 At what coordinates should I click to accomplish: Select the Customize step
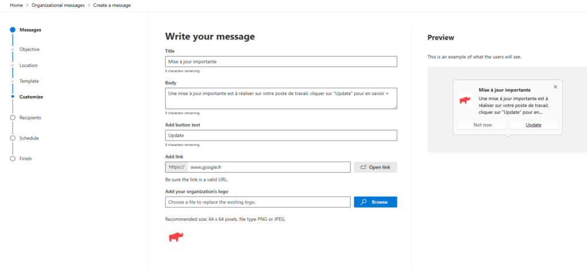click(x=31, y=97)
